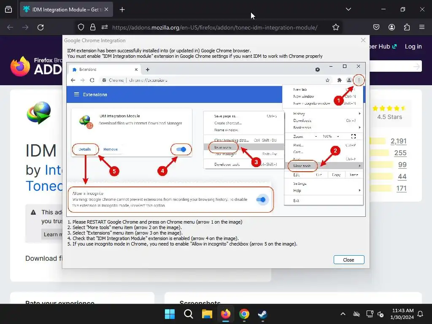Show hidden system tray icons
432x324 pixels.
(343, 314)
